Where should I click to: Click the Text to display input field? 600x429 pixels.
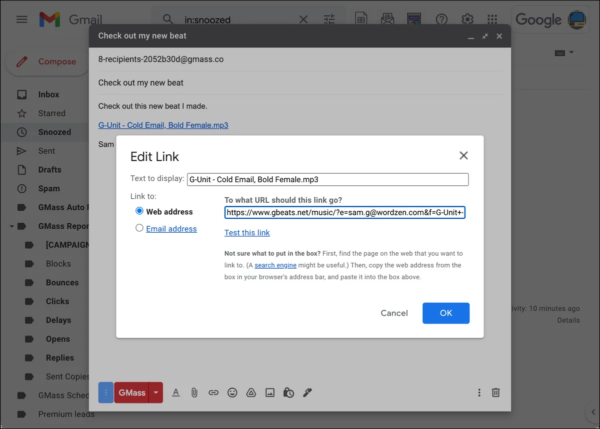(x=328, y=179)
